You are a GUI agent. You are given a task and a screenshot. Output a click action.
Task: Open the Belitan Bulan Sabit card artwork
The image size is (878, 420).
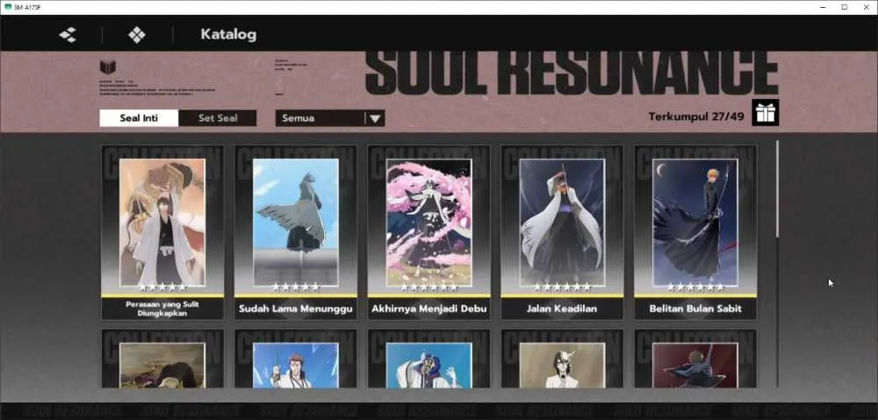tap(695, 222)
